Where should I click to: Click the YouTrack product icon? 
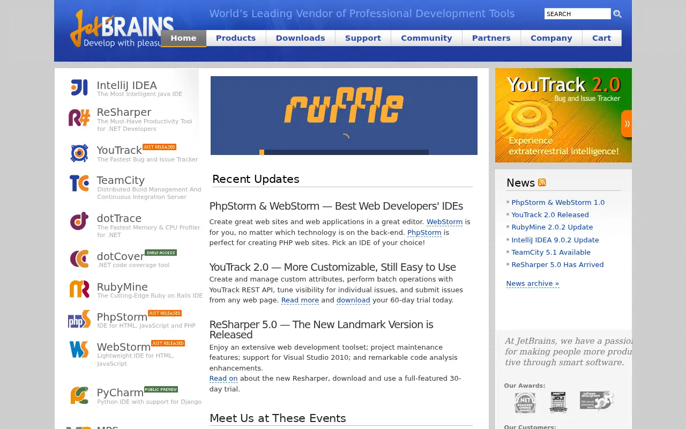79,153
